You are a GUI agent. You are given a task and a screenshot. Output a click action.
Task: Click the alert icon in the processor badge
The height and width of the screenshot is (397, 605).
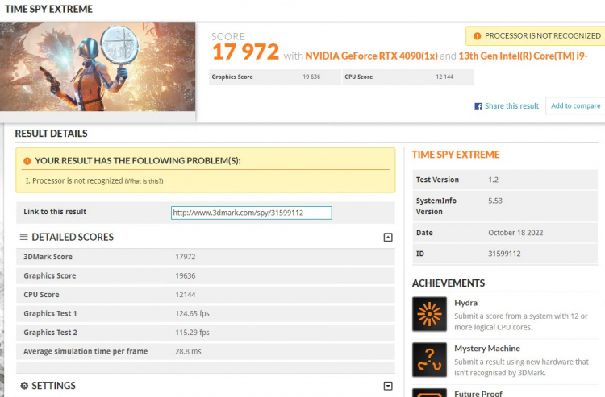coord(477,36)
